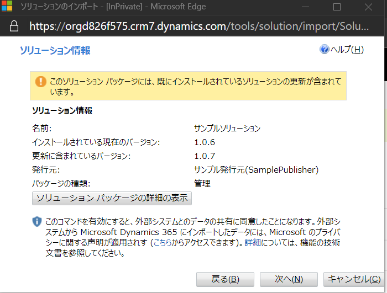The width and height of the screenshot is (387, 293).
Task: Click the 発行元: label
Action: (x=46, y=170)
